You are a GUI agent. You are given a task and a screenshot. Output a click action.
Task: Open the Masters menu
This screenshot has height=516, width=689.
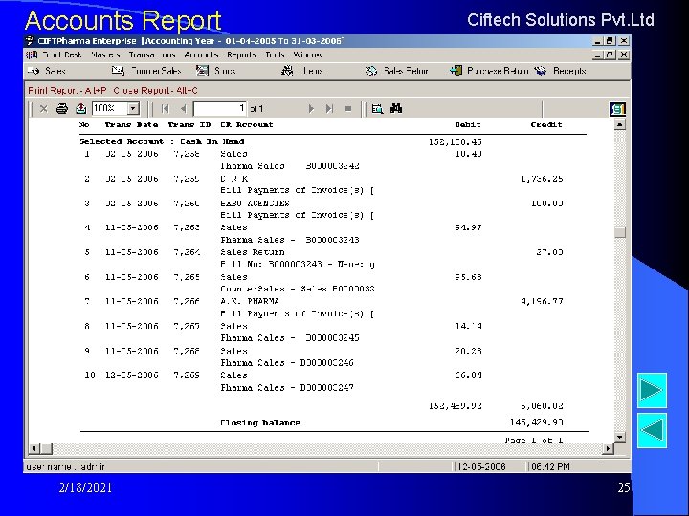pyautogui.click(x=105, y=54)
